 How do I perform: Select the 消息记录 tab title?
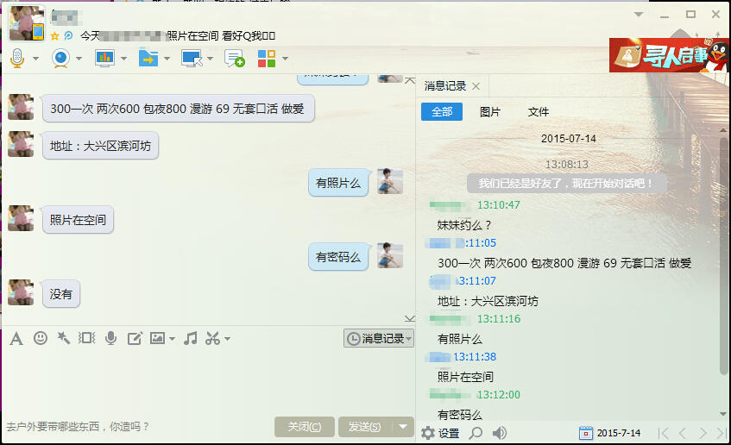pos(445,86)
